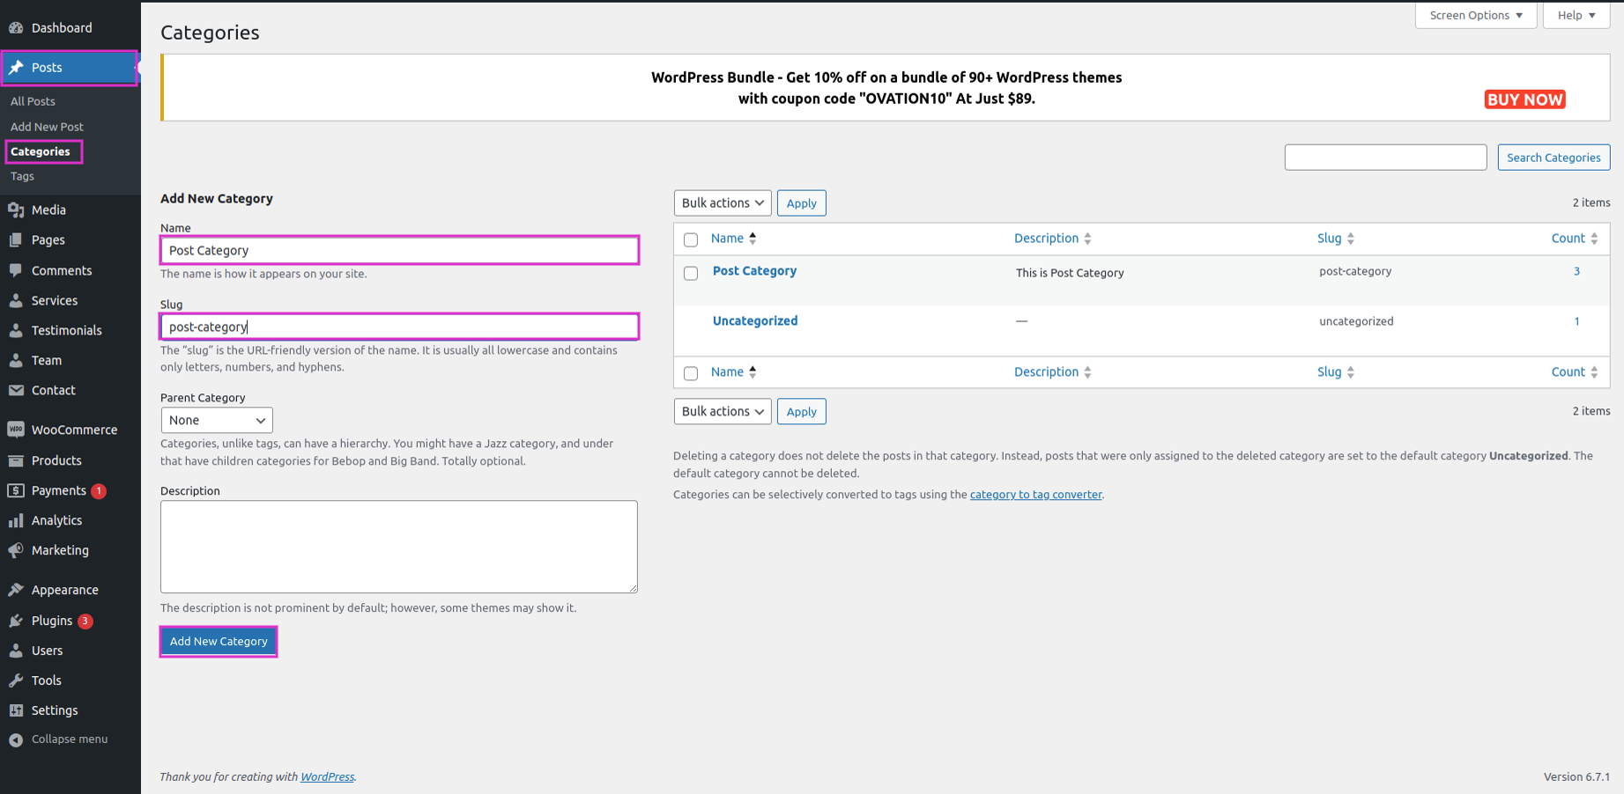Screen dimensions: 1624x794
Task: Open Add New Post submenu
Action: click(x=47, y=127)
